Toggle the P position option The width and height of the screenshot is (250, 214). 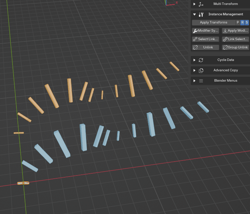click(238, 22)
